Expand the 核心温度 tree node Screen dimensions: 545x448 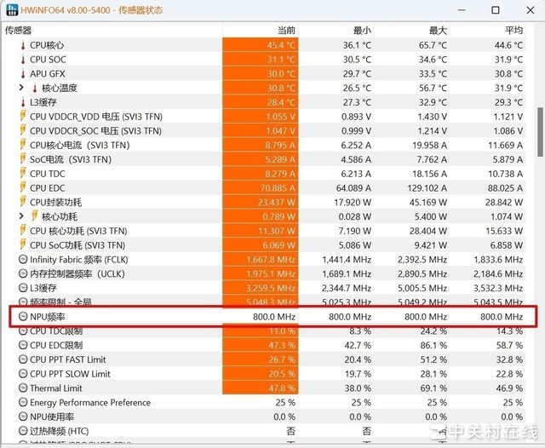(x=21, y=89)
